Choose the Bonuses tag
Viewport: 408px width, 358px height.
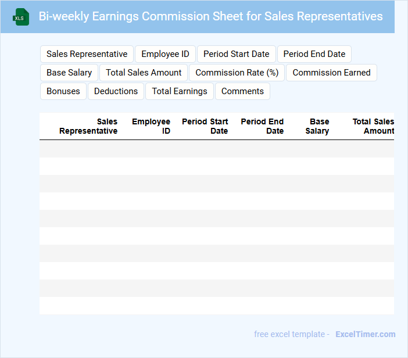[x=63, y=91]
